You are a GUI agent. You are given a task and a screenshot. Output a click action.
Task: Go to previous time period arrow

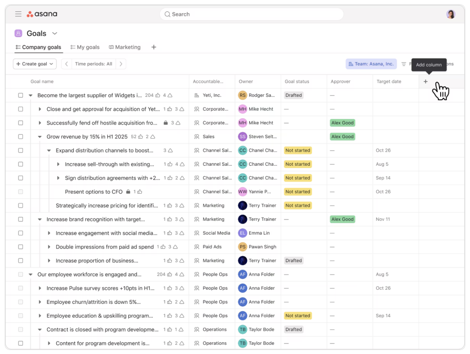coord(67,64)
